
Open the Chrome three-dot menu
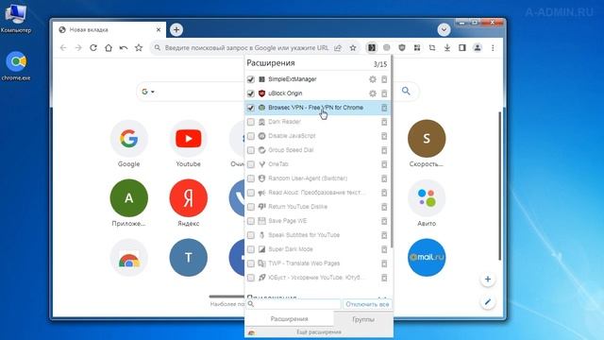(x=493, y=48)
